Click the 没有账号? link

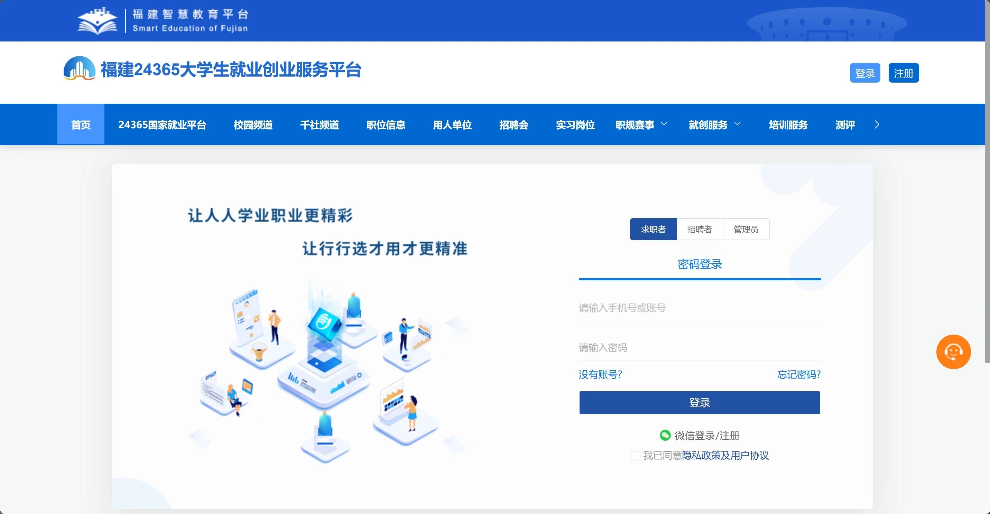pyautogui.click(x=600, y=374)
